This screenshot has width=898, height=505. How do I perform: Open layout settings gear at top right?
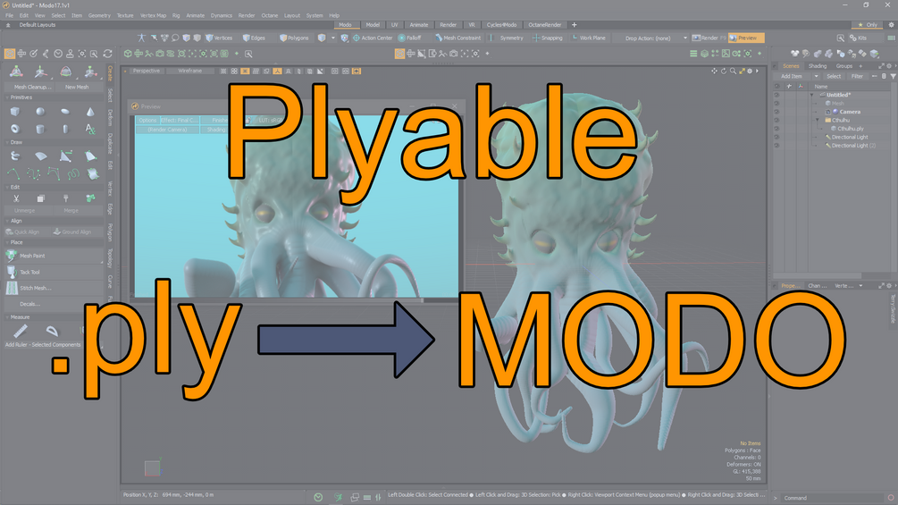(x=891, y=25)
